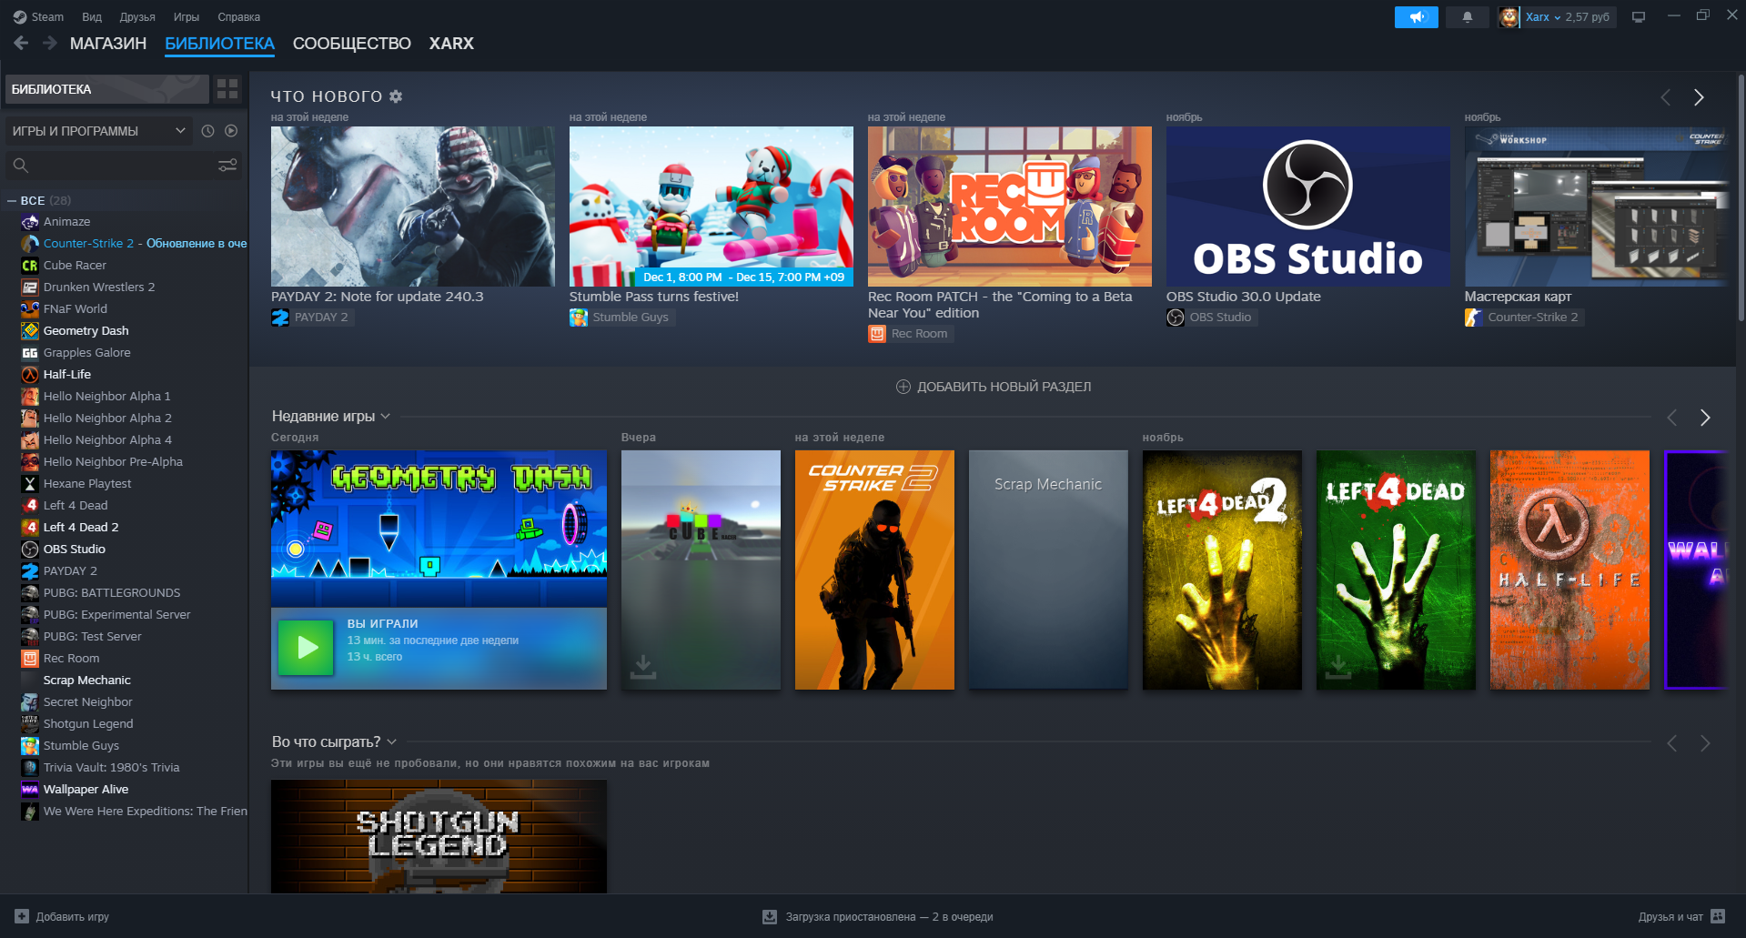Screen dimensions: 1746x938
Task: Click Добавить новый раздел
Action: [994, 387]
